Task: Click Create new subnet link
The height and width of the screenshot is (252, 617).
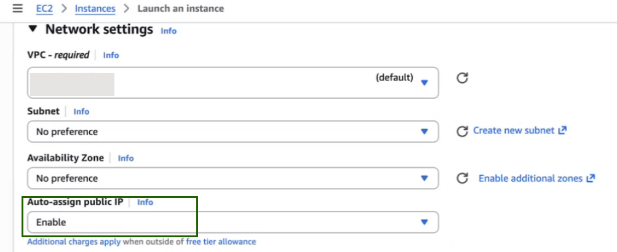Action: pyautogui.click(x=514, y=131)
